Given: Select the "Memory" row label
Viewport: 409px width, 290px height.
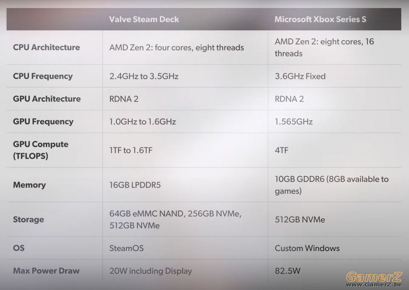Looking at the screenshot, I should pyautogui.click(x=29, y=185).
